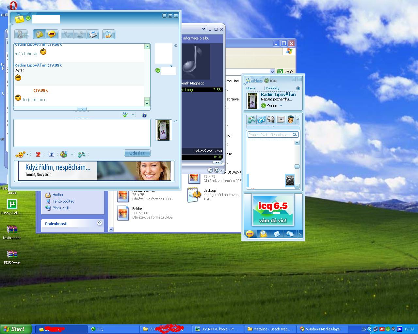Open Tento počítač in Explorer sidebar
Screen dimensions: 418x334
tap(63, 201)
